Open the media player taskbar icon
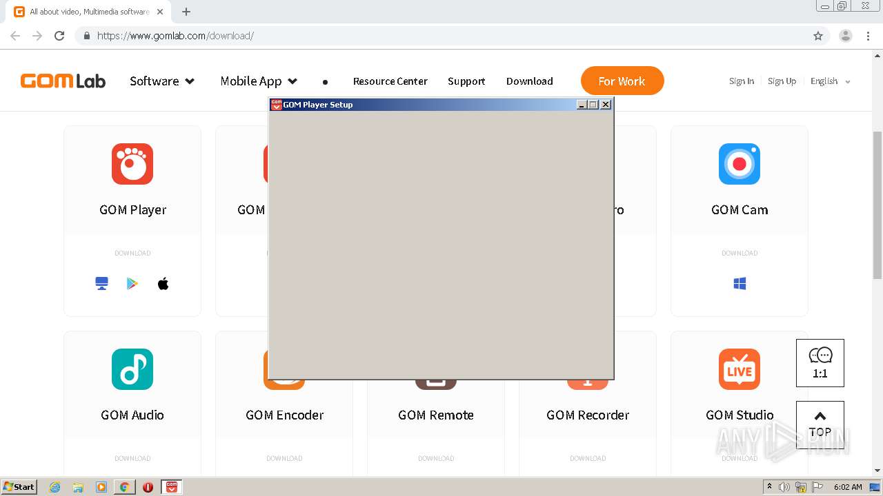 [101, 487]
